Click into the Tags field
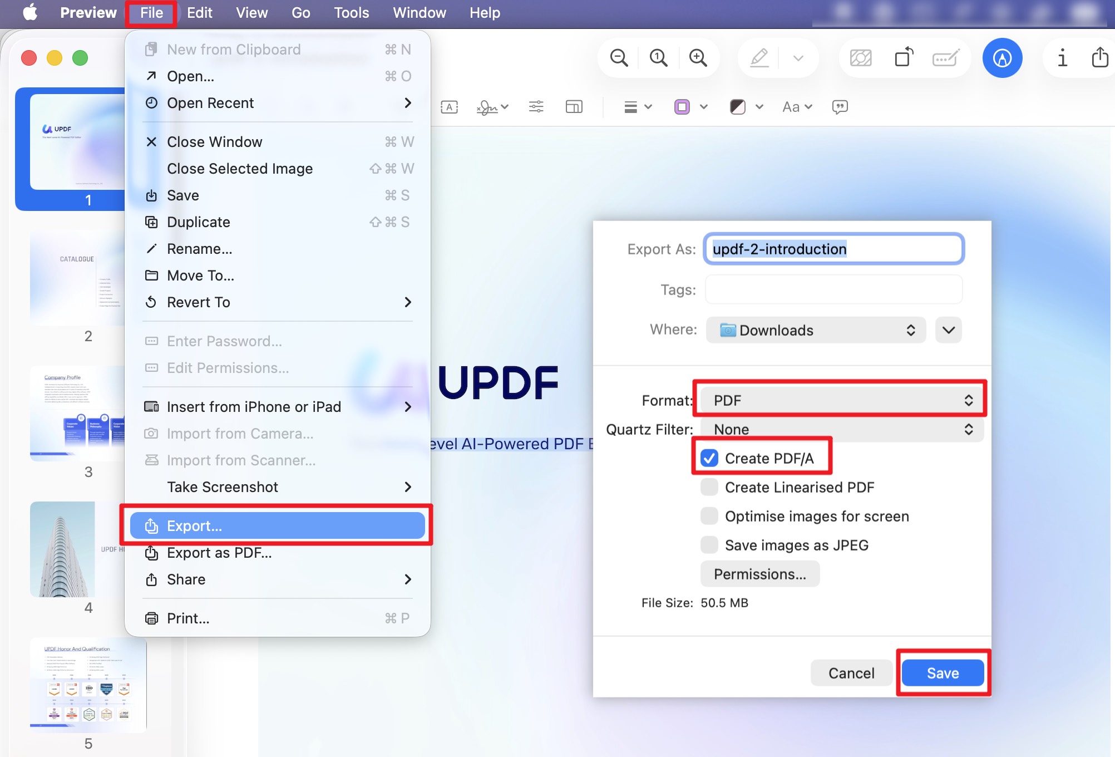This screenshot has height=757, width=1115. (833, 289)
